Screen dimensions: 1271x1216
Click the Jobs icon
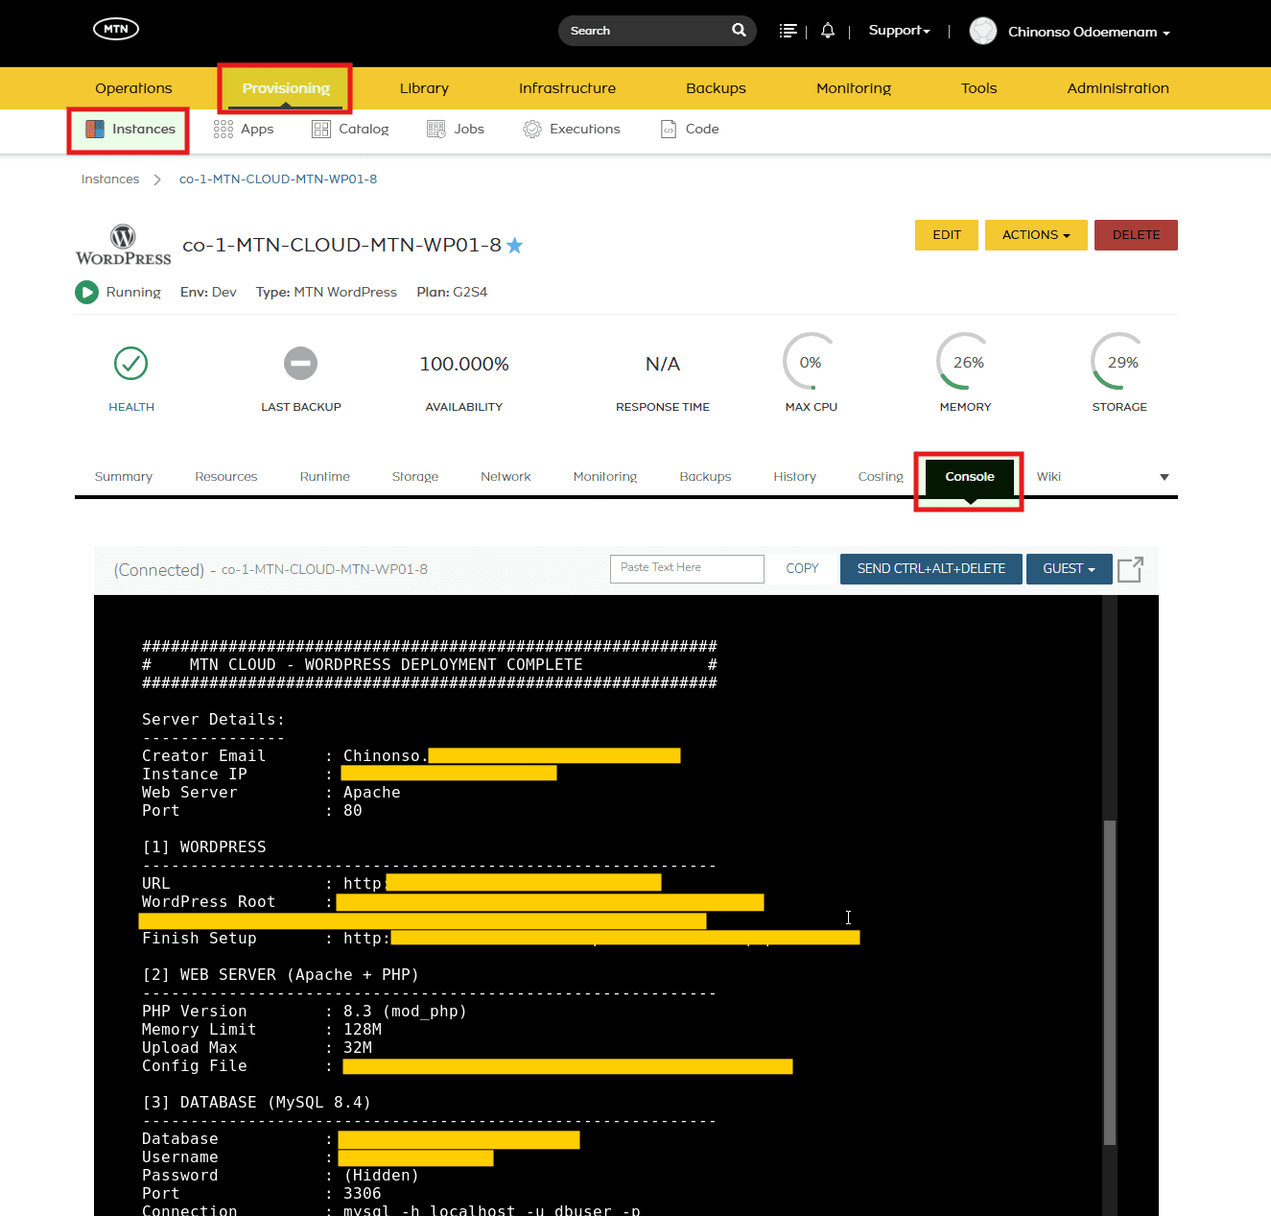[x=436, y=129]
